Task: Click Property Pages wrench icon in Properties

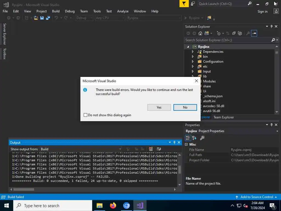Action: (202, 138)
